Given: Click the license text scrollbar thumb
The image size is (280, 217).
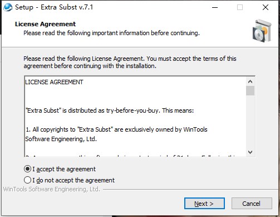Looking at the screenshot, I should coord(250,90).
